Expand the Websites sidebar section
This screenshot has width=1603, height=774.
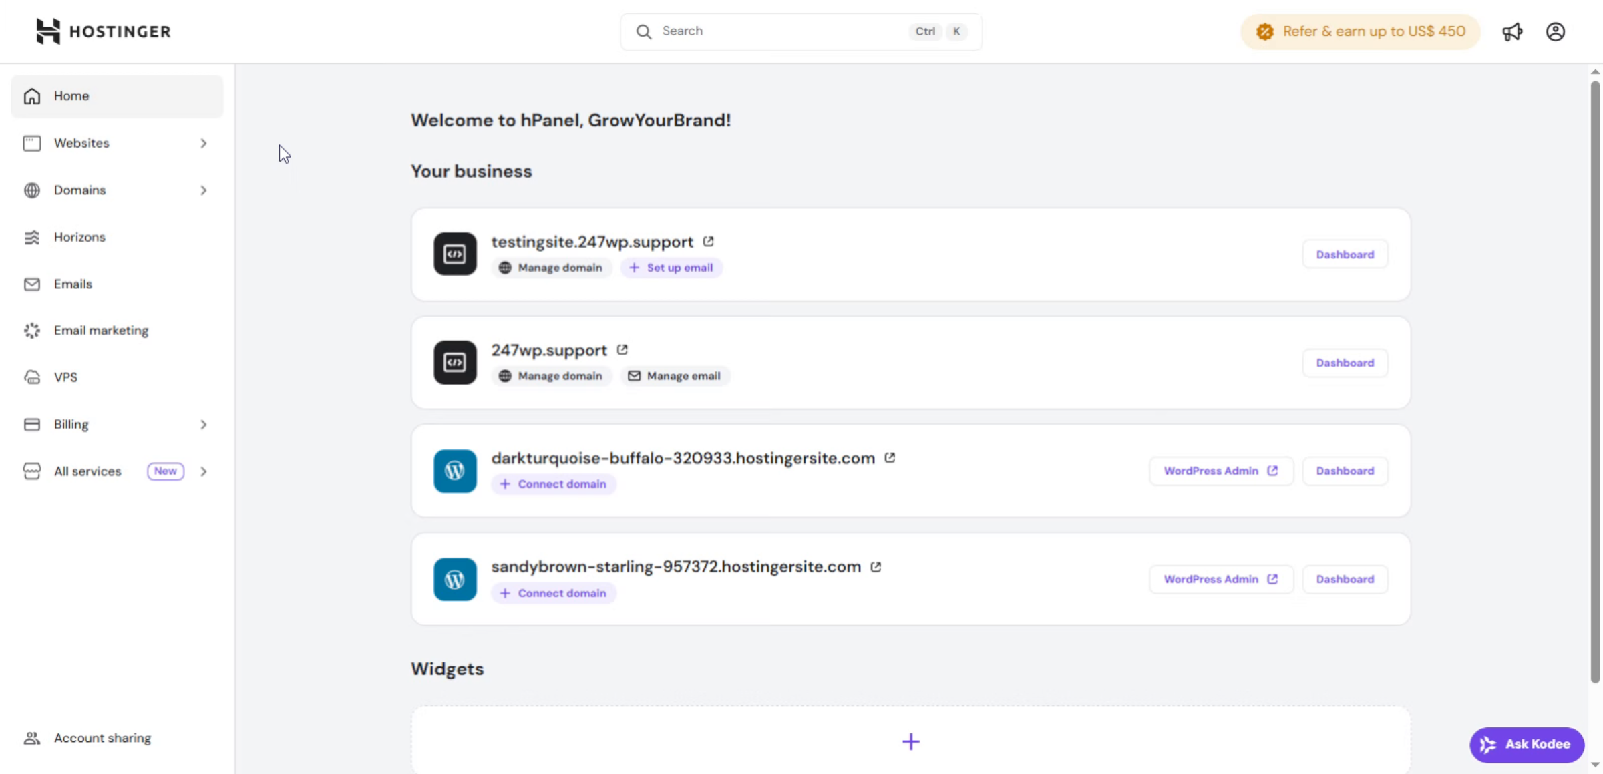click(204, 143)
